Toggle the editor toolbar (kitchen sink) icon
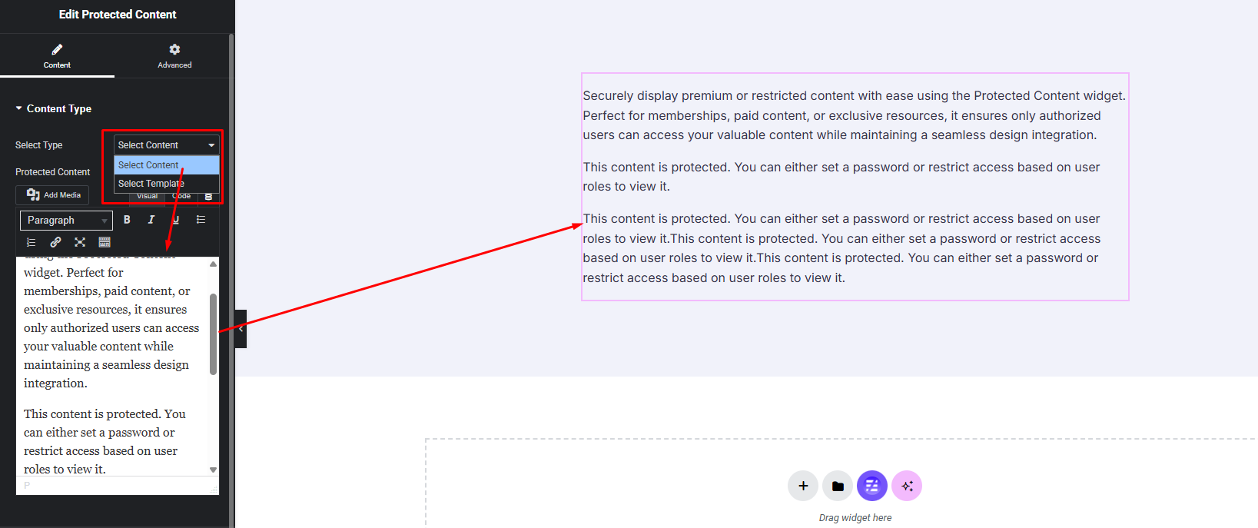 105,242
